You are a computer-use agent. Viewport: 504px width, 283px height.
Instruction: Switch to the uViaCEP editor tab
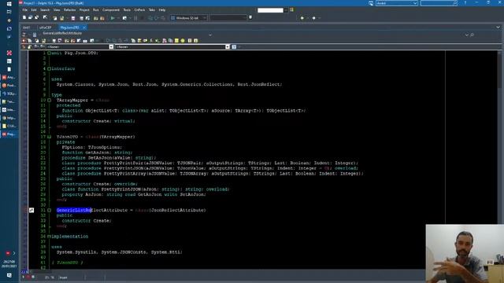[x=46, y=28]
